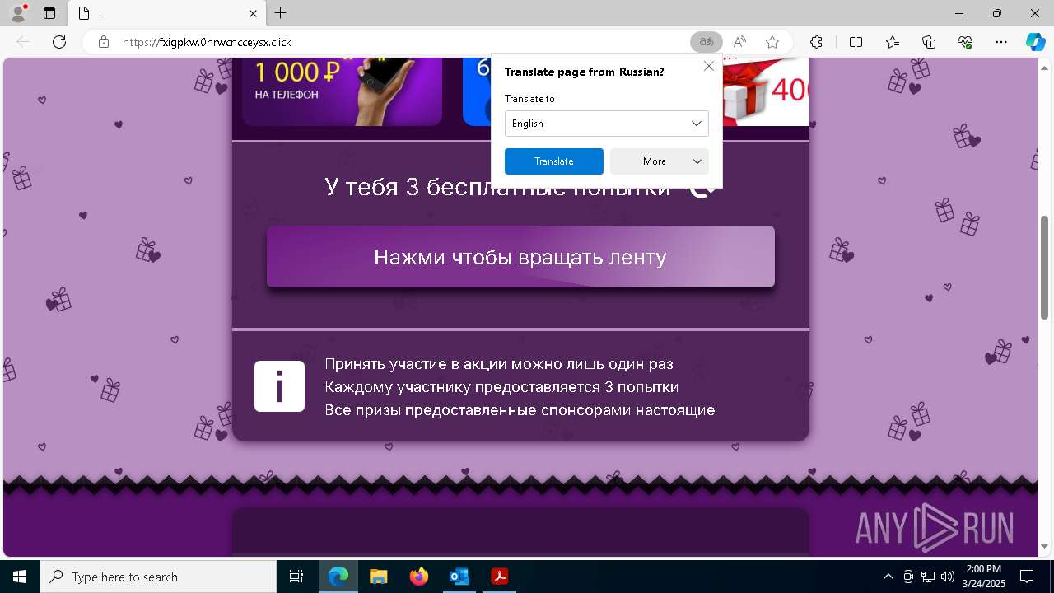The width and height of the screenshot is (1054, 593).
Task: Open Outlook from the taskbar
Action: click(x=459, y=577)
